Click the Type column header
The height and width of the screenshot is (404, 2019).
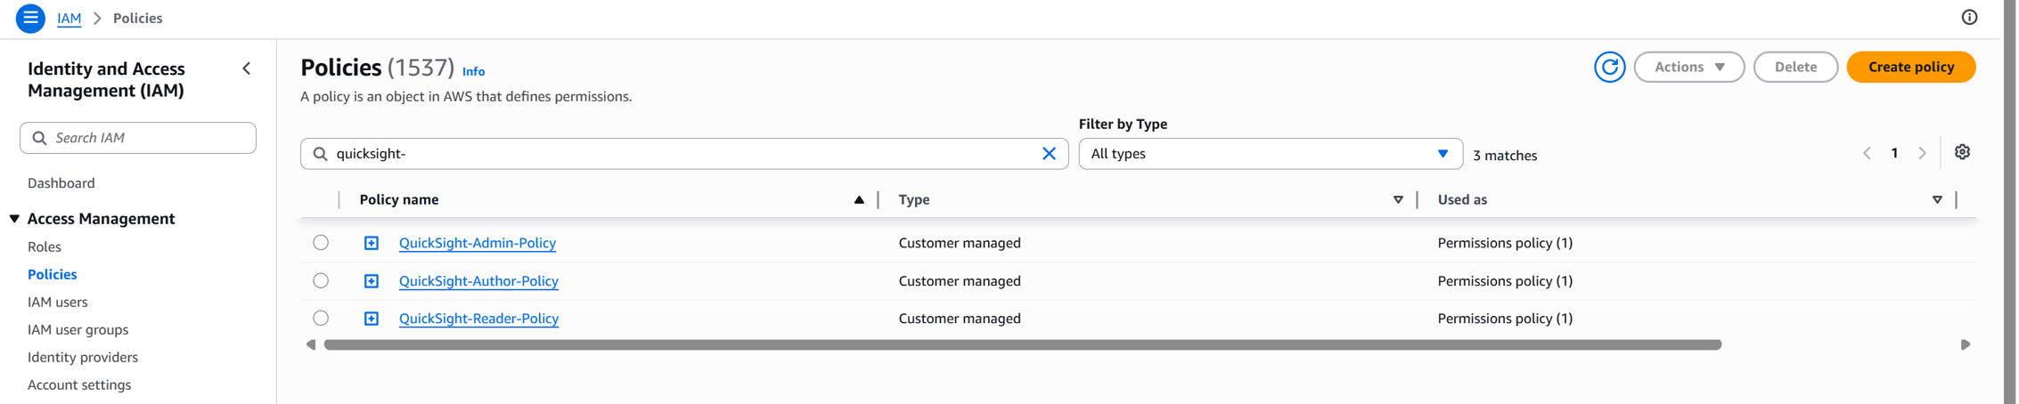[913, 199]
